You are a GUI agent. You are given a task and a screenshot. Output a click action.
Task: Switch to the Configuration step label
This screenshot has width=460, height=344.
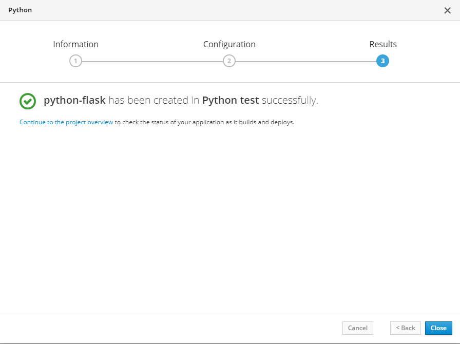point(229,44)
